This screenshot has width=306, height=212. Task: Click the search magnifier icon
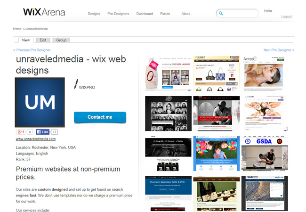click(x=221, y=14)
